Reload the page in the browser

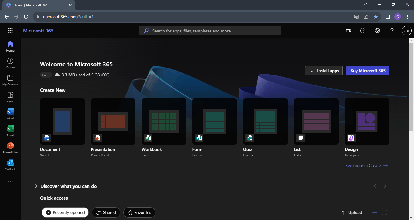coord(26,17)
